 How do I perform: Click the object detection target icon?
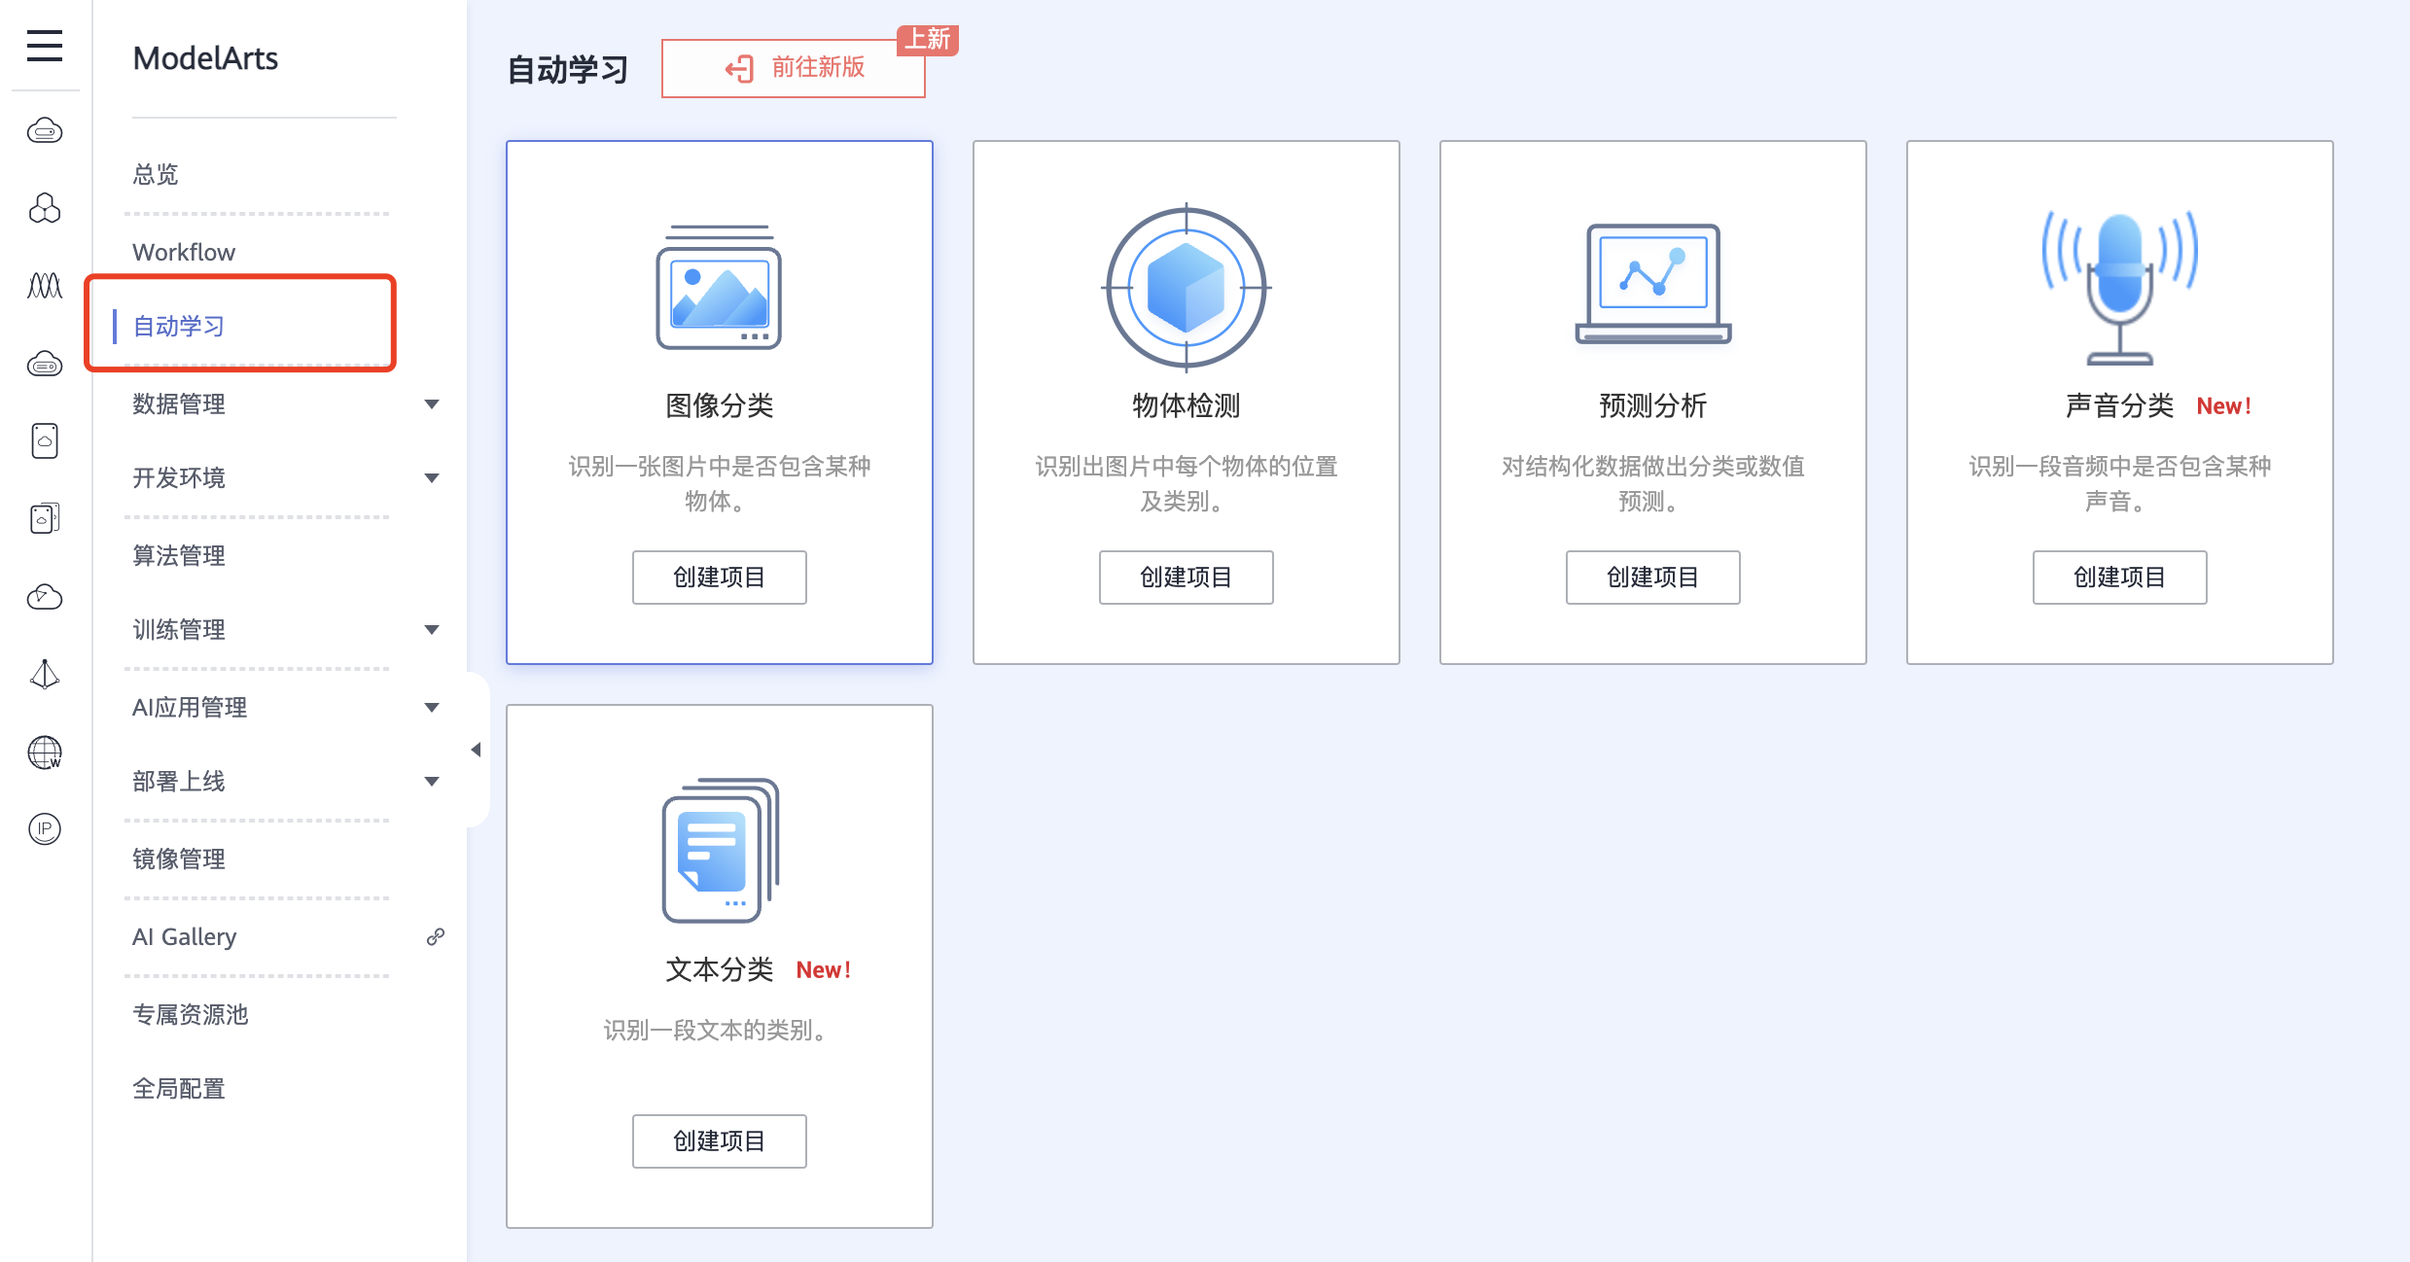[x=1186, y=288]
